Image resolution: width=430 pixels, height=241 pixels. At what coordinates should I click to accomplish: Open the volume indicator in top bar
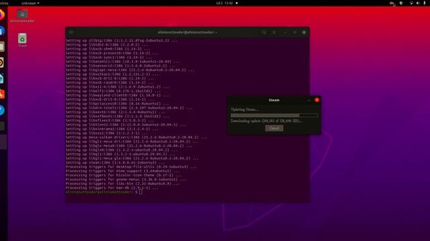pyautogui.click(x=418, y=3)
